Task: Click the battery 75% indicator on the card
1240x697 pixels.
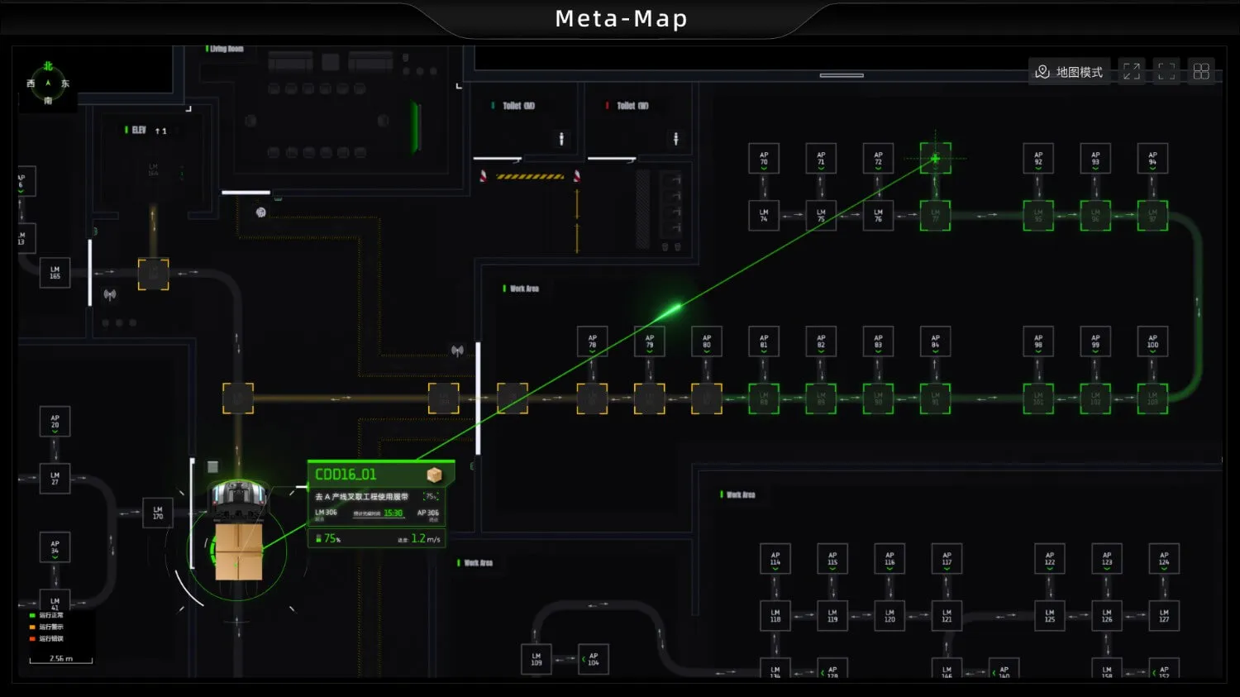Action: point(328,538)
